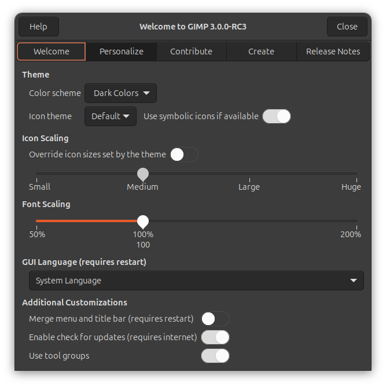The width and height of the screenshot is (386, 387).
Task: Click the font scaling slider handle at 100%
Action: pyautogui.click(x=143, y=222)
